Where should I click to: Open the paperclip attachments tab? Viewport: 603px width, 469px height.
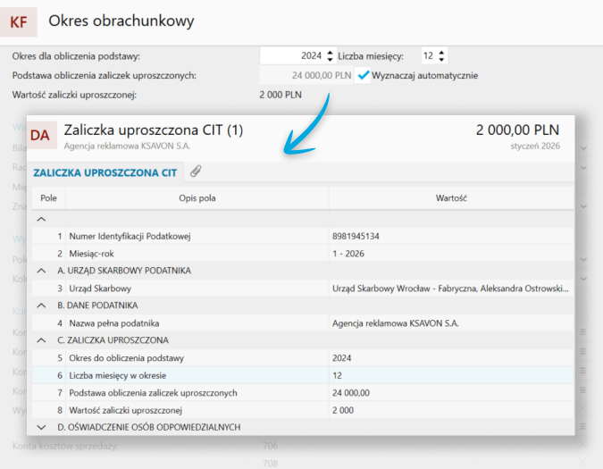(196, 172)
